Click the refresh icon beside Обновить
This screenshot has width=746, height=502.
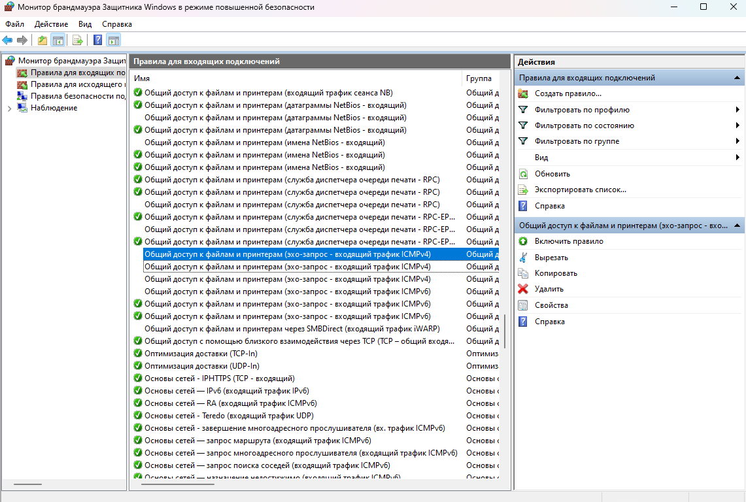pos(523,174)
